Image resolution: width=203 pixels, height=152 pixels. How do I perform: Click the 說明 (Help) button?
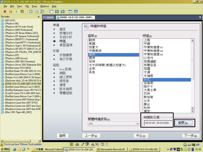coord(62,136)
